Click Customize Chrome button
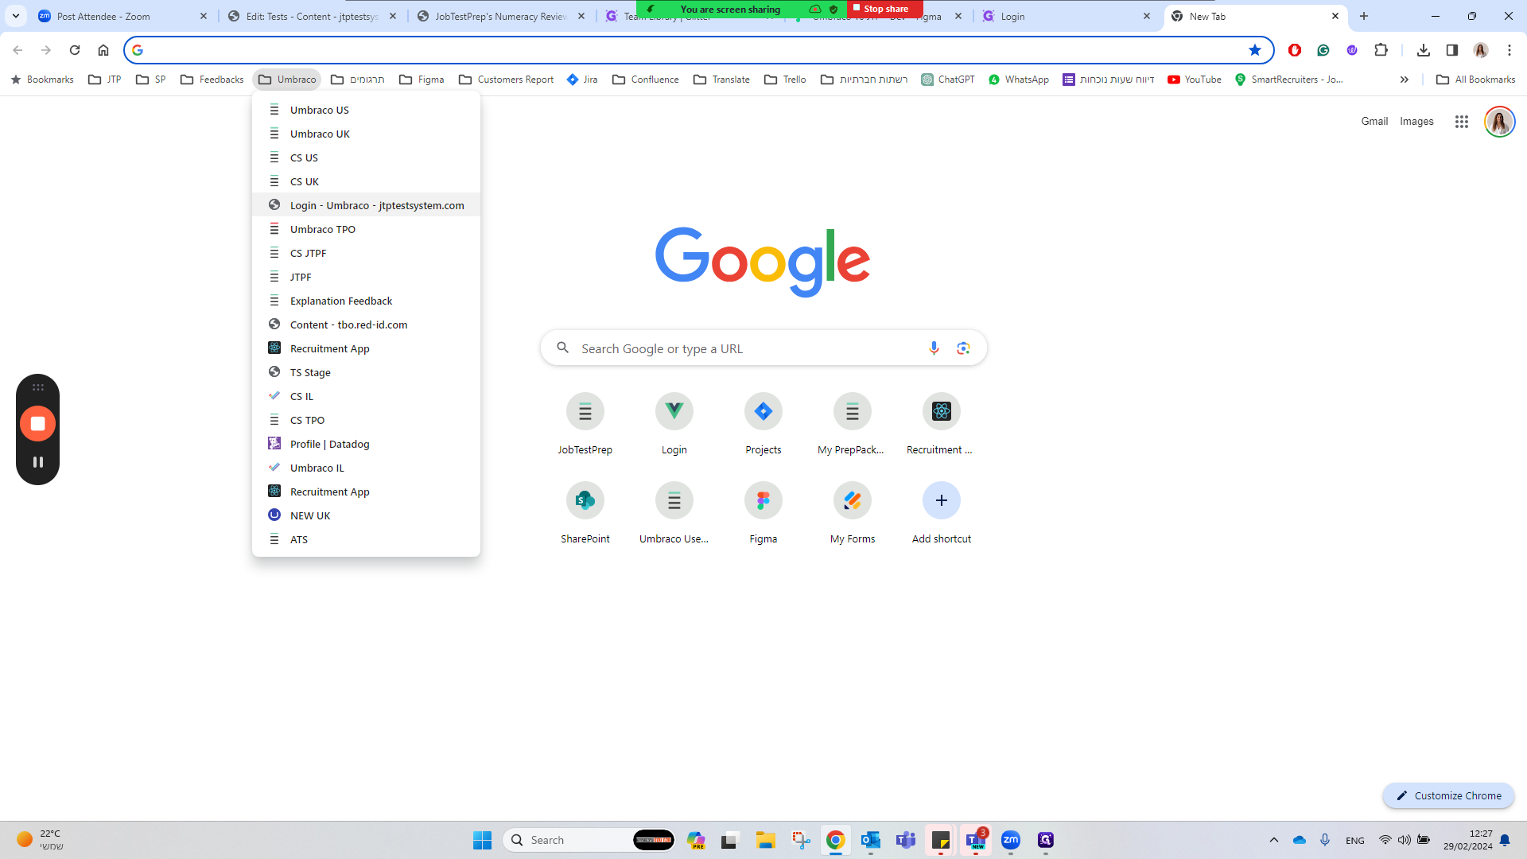 point(1448,795)
